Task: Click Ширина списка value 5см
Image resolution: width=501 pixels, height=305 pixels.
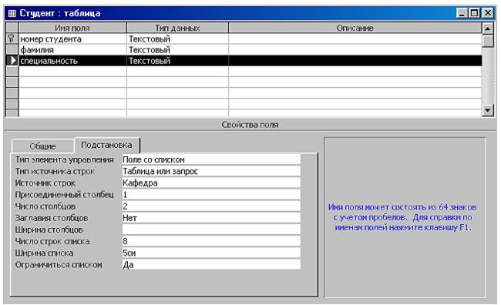Action: point(211,253)
